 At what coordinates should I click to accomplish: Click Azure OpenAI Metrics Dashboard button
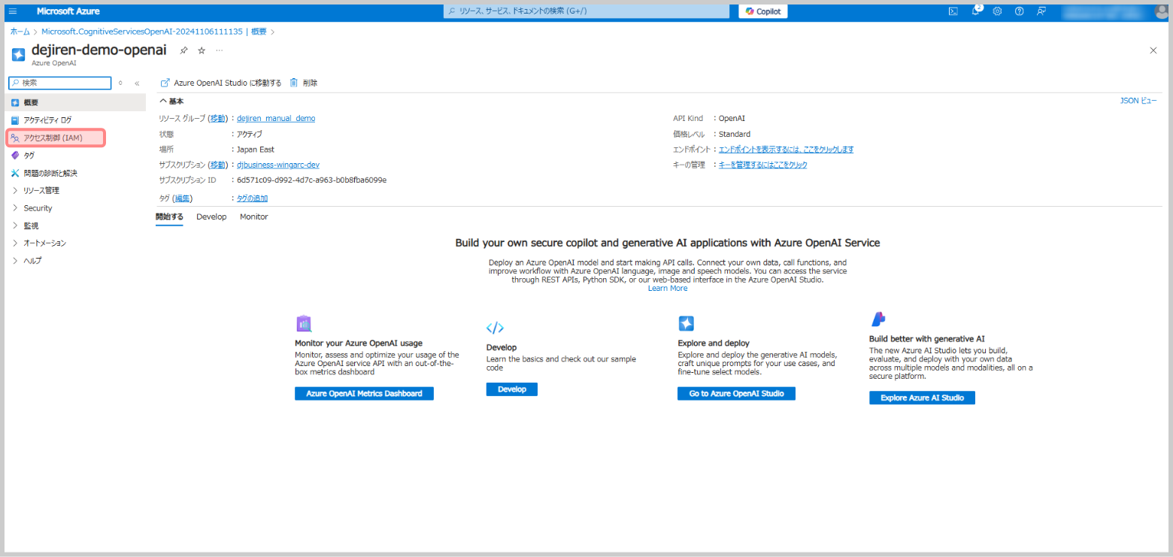pos(364,393)
